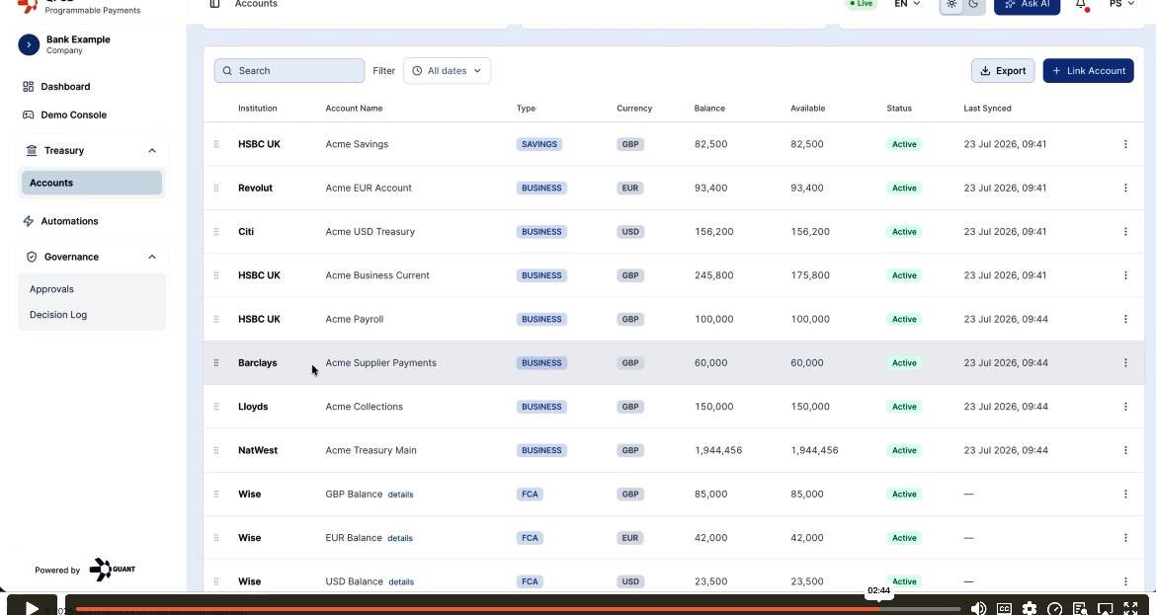Screen dimensions: 1156x615
Task: Open Demo Console in sidebar
Action: tap(65, 115)
